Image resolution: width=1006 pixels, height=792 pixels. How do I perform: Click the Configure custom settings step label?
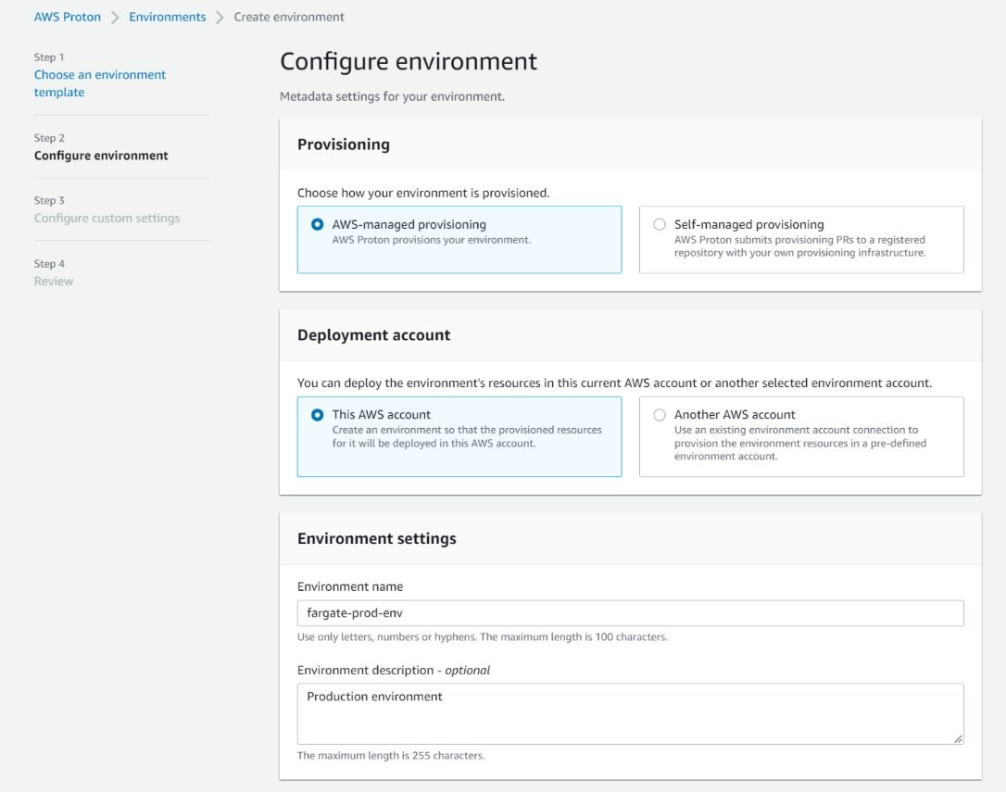pos(107,219)
